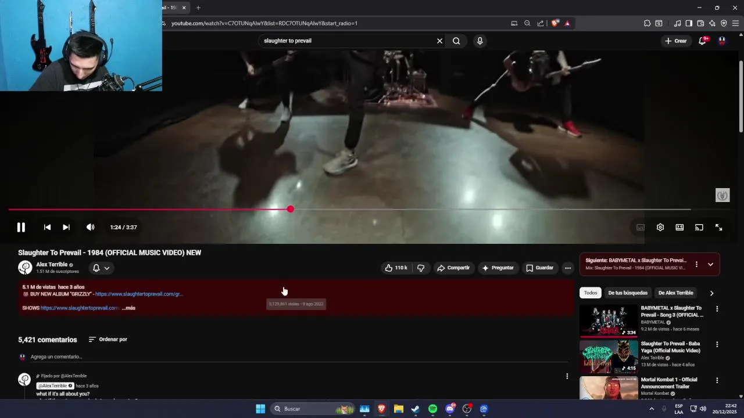This screenshot has width=744, height=418.
Task: Clear the YouTube search text
Action: 439,41
